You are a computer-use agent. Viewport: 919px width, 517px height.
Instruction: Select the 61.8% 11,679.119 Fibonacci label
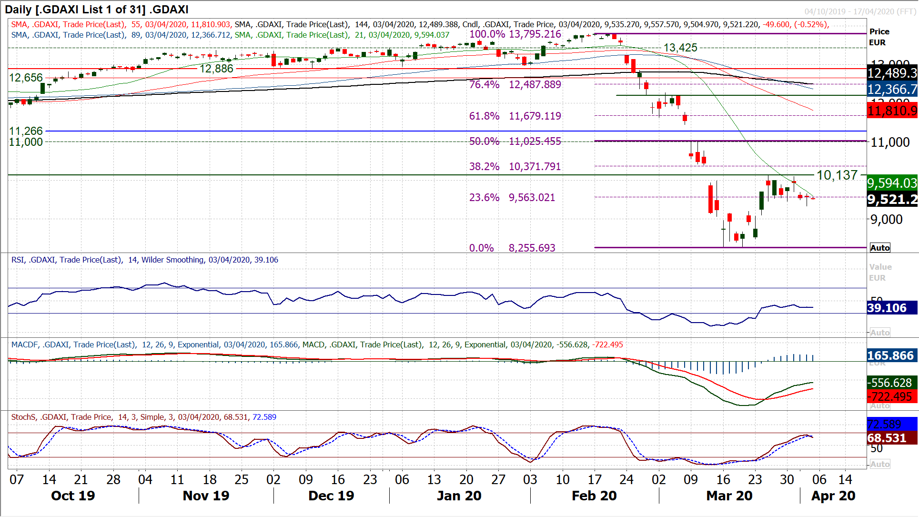pos(515,116)
